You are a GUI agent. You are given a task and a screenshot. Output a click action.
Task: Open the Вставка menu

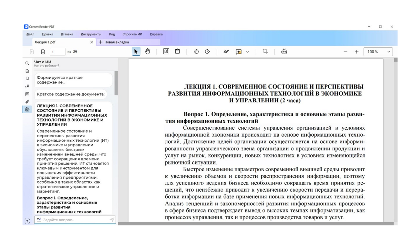[67, 34]
